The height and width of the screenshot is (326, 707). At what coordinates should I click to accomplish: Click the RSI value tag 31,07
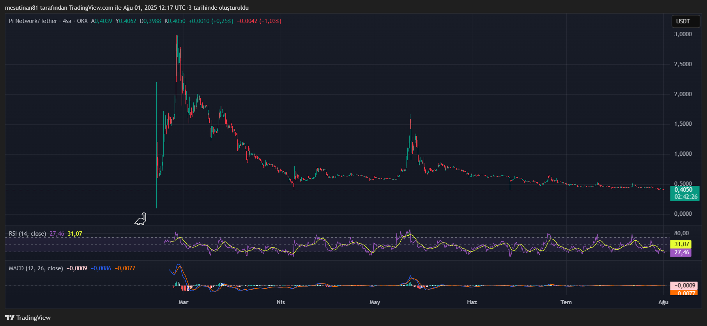pos(680,244)
